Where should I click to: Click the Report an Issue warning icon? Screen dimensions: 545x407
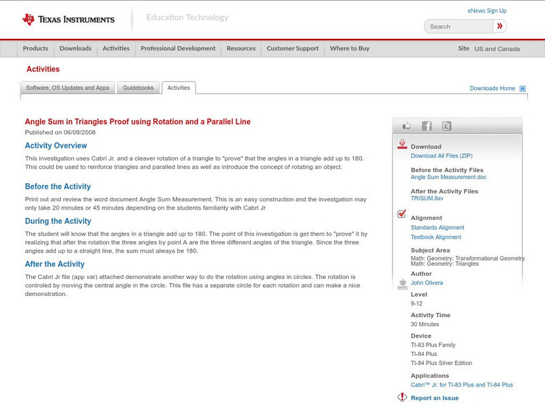coord(402,397)
